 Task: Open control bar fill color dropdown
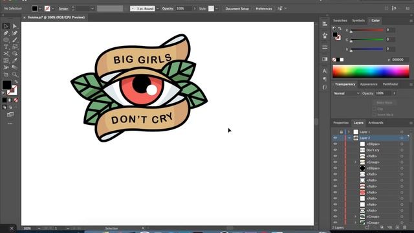click(40, 8)
